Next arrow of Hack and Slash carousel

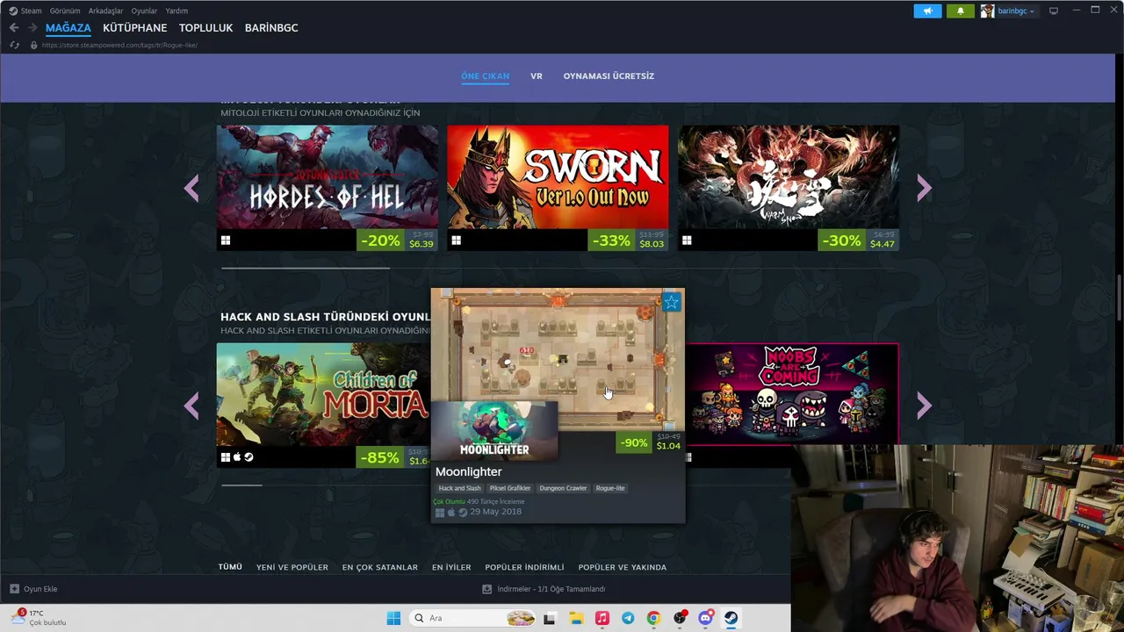(924, 406)
